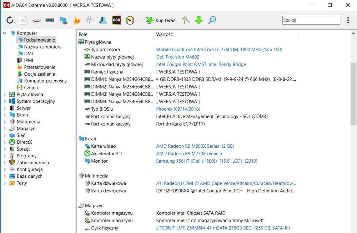This screenshot has width=357, height=233.
Task: Select Przetaktowanie in the tree
Action: tap(40, 67)
